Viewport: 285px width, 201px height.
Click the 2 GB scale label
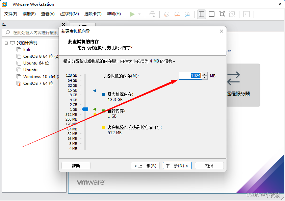click(73, 105)
